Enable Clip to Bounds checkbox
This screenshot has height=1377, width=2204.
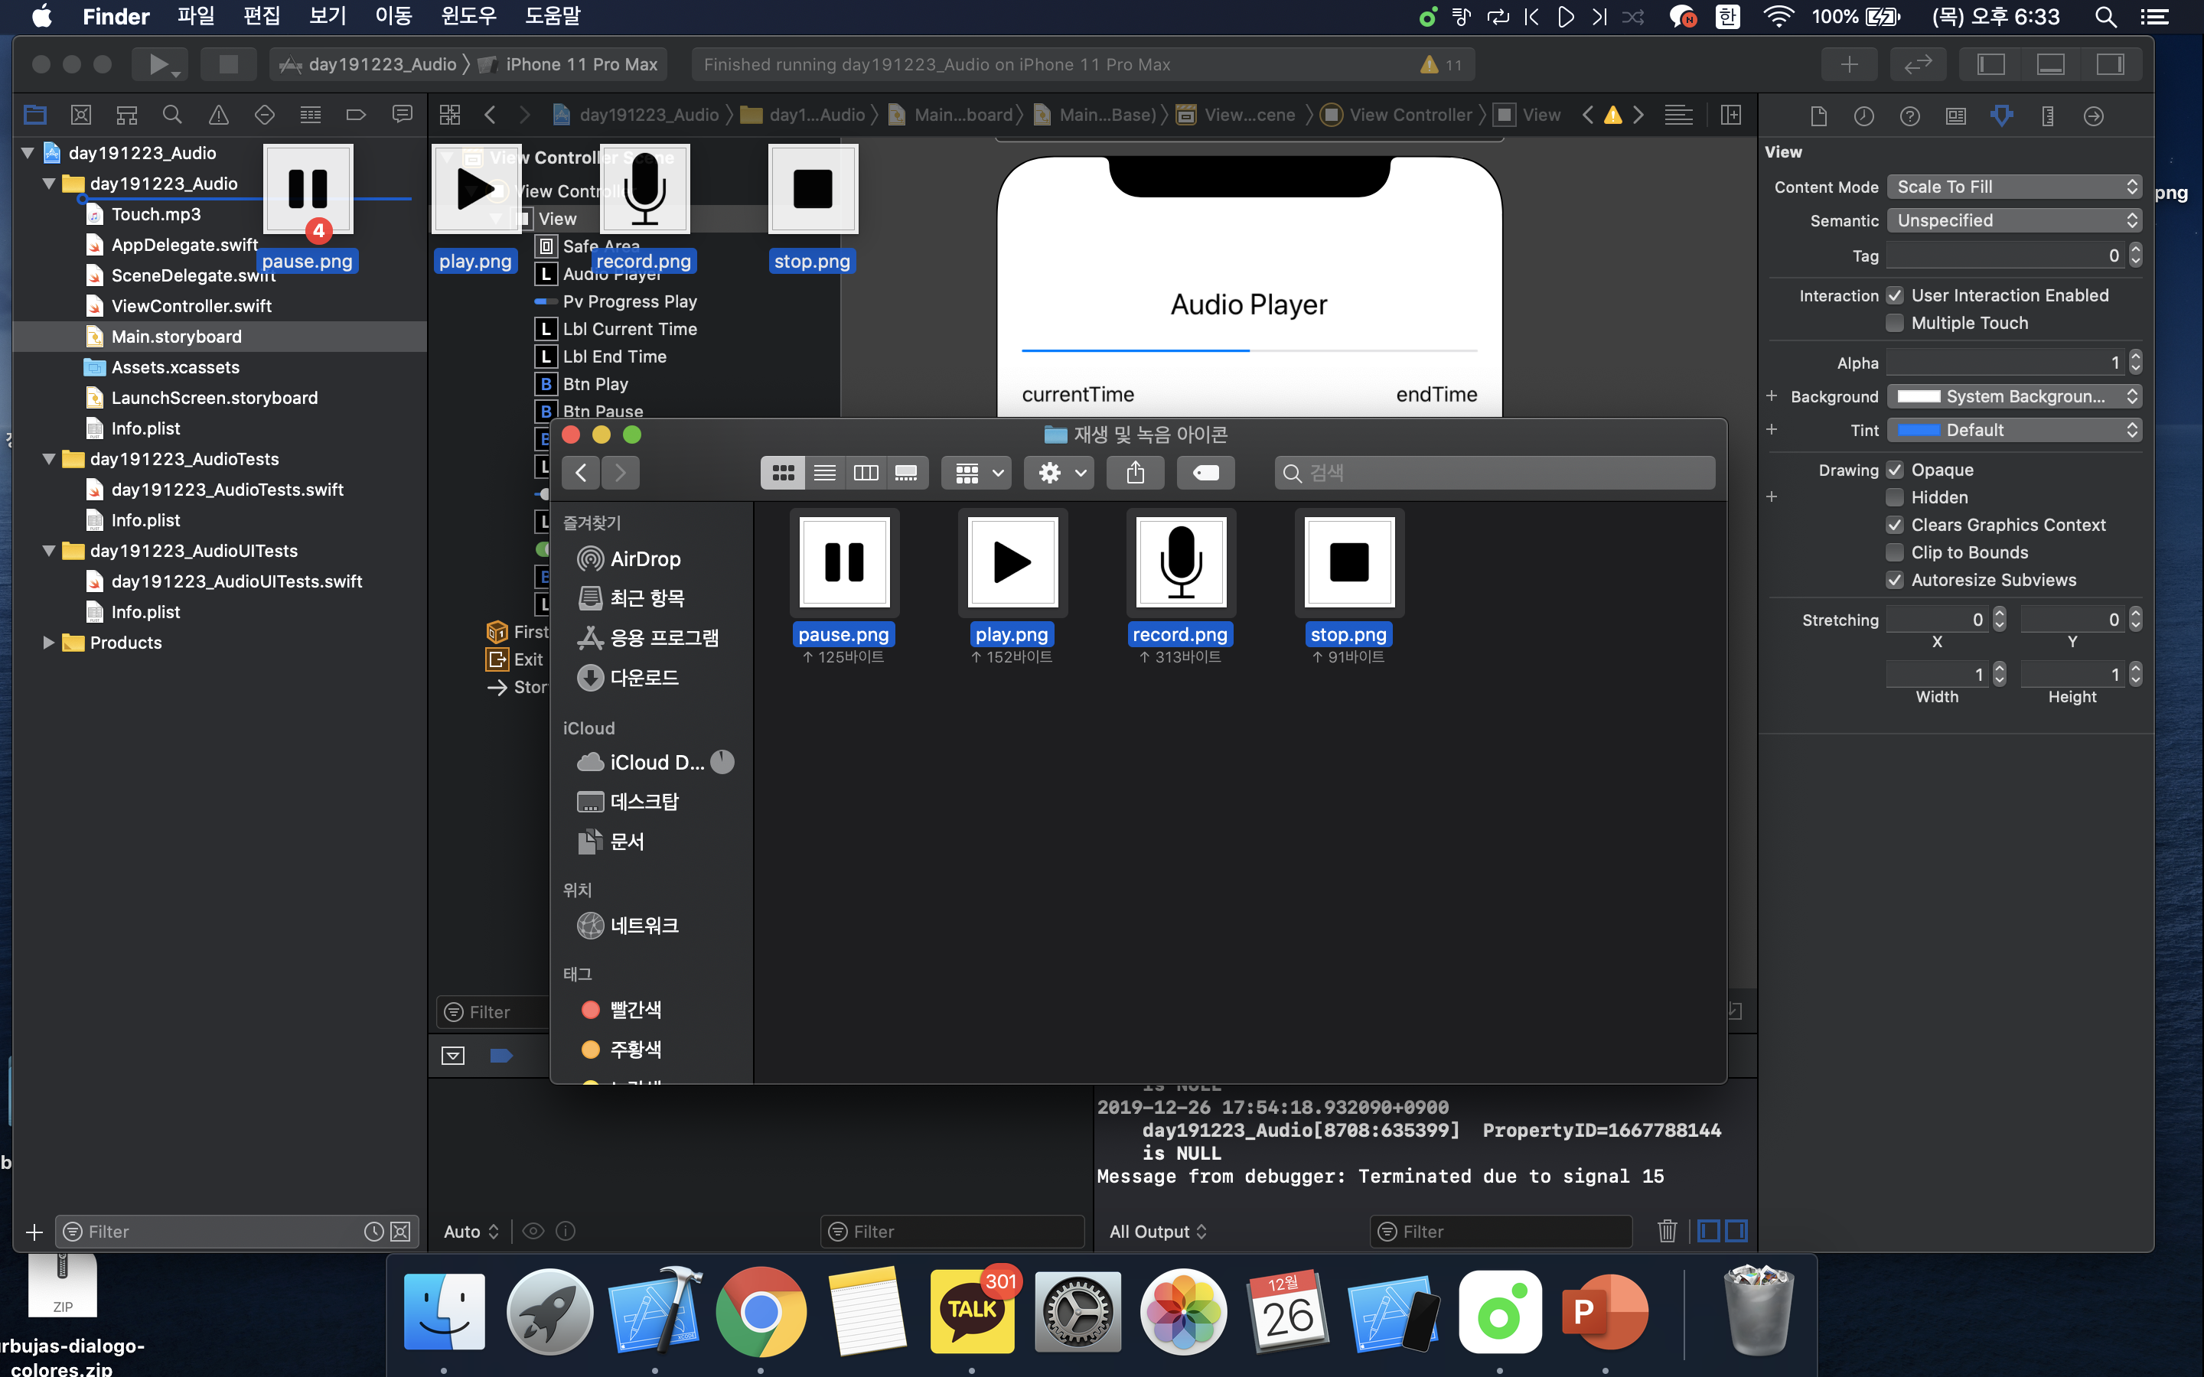coord(1896,553)
